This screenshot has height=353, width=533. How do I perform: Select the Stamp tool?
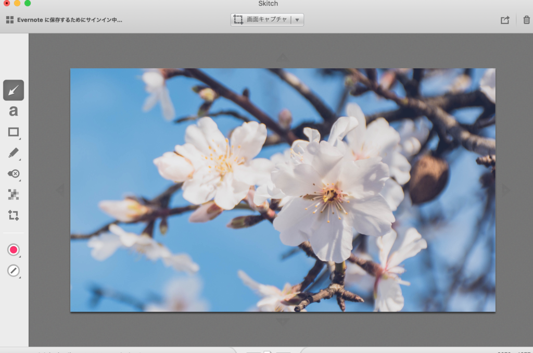point(14,173)
